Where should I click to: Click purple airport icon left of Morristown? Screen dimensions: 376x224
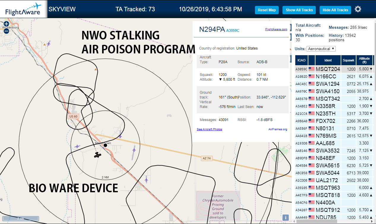(77, 146)
